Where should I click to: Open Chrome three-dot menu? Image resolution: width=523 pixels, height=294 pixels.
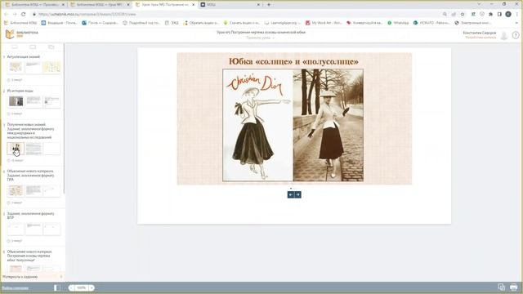(517, 15)
